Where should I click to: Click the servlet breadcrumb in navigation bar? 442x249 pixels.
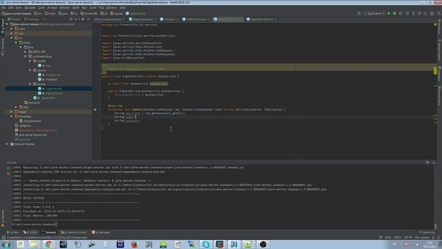click(117, 13)
